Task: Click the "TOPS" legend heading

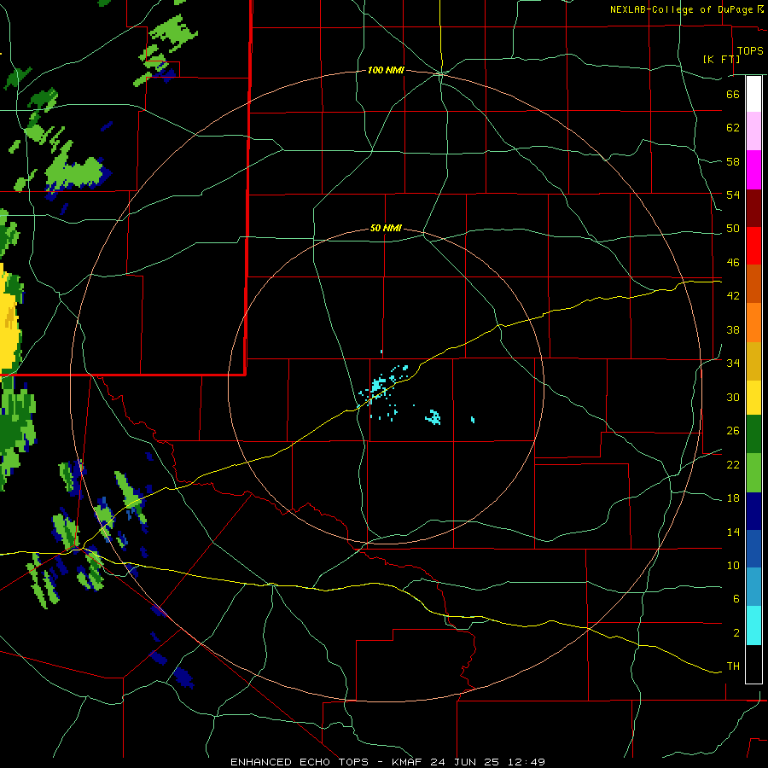Action: point(750,51)
